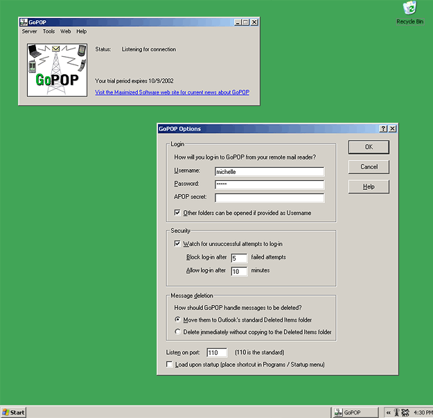433x418 pixels.
Task: Toggle Watch for unsuccessful attempts checkbox
Action: click(x=177, y=244)
